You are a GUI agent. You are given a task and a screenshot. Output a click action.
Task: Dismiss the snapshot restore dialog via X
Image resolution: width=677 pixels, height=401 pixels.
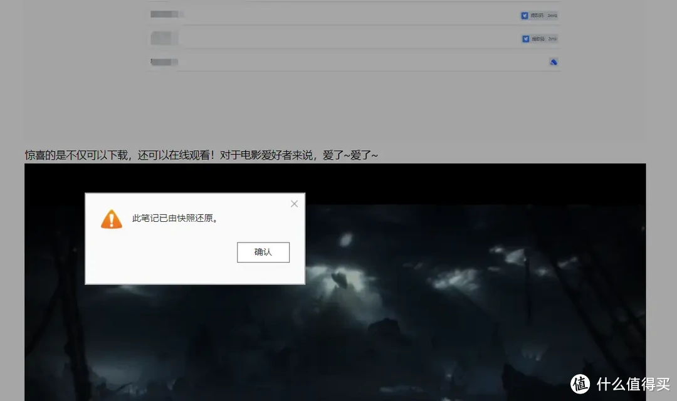(293, 203)
